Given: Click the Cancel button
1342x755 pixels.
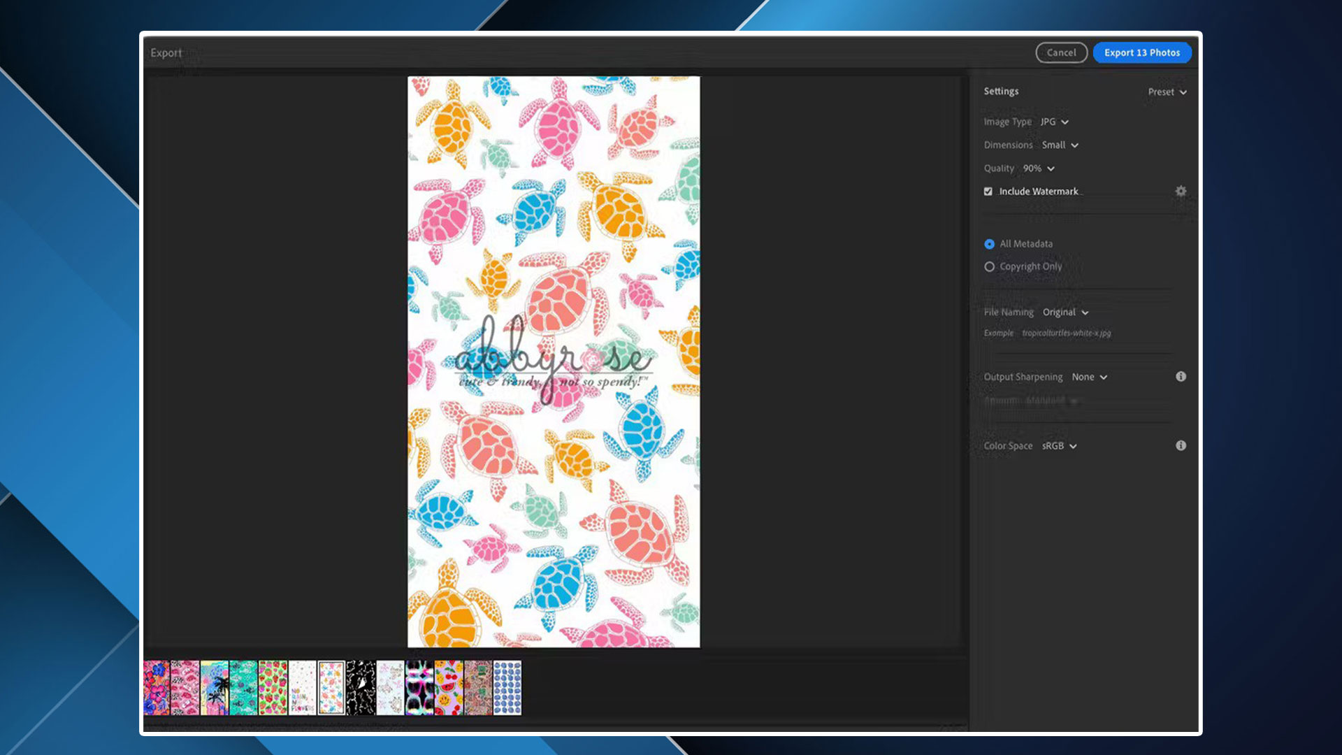Looking at the screenshot, I should pyautogui.click(x=1061, y=52).
